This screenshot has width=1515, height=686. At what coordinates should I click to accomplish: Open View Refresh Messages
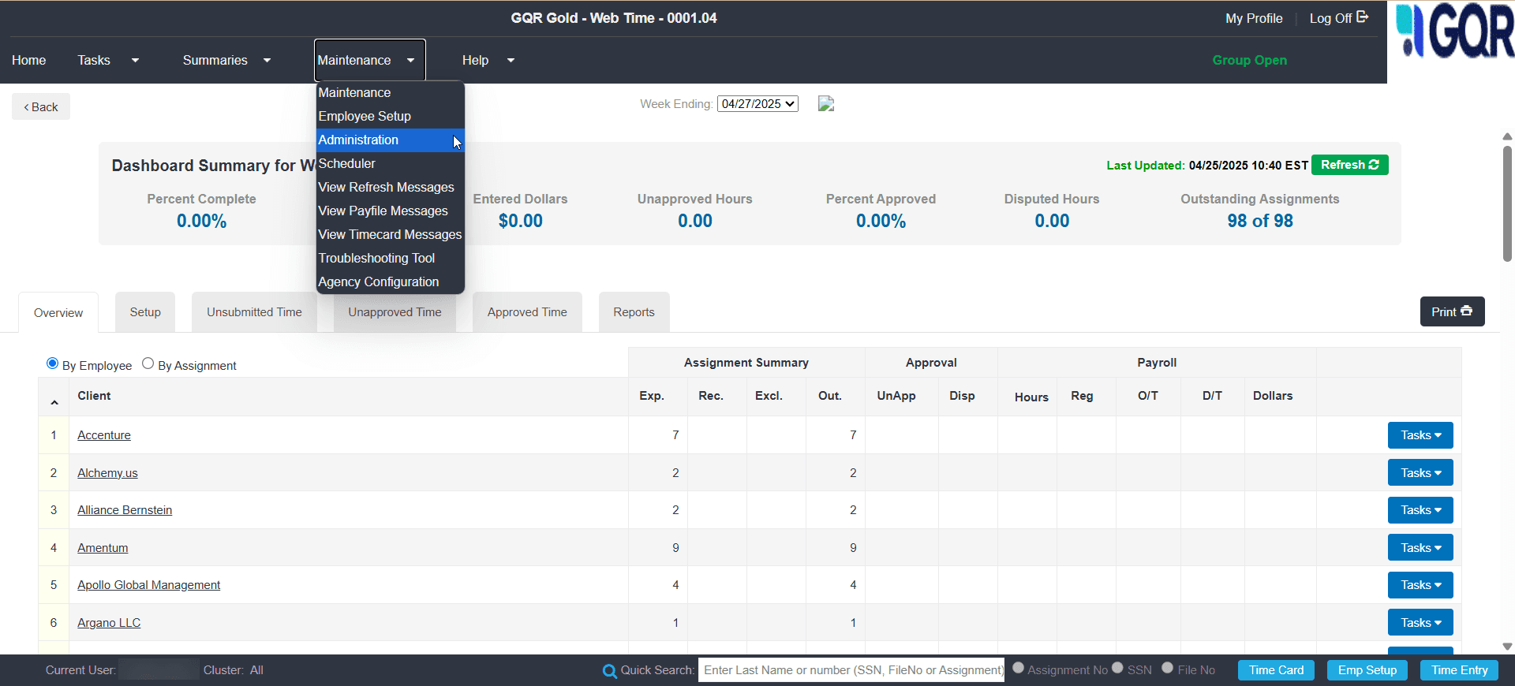pyautogui.click(x=390, y=187)
